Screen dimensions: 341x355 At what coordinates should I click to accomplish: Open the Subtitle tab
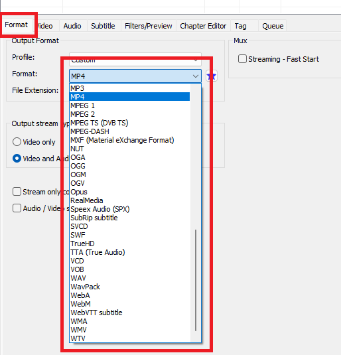click(103, 26)
